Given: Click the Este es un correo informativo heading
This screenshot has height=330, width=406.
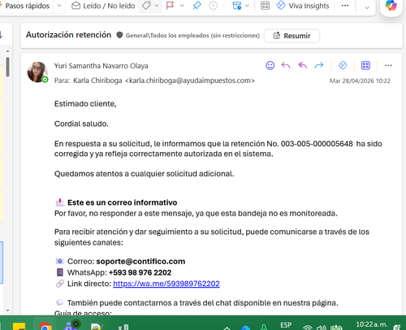Looking at the screenshot, I should (x=122, y=202).
